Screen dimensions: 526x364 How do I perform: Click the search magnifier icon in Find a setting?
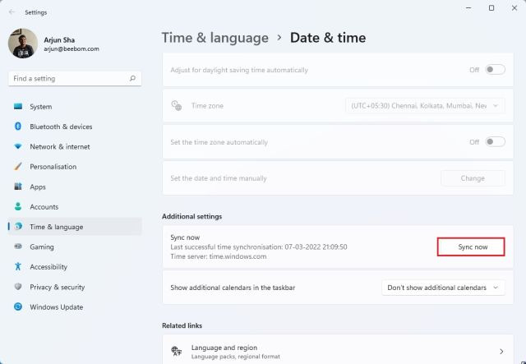(132, 78)
